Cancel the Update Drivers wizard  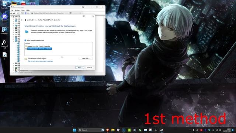tap(90, 68)
